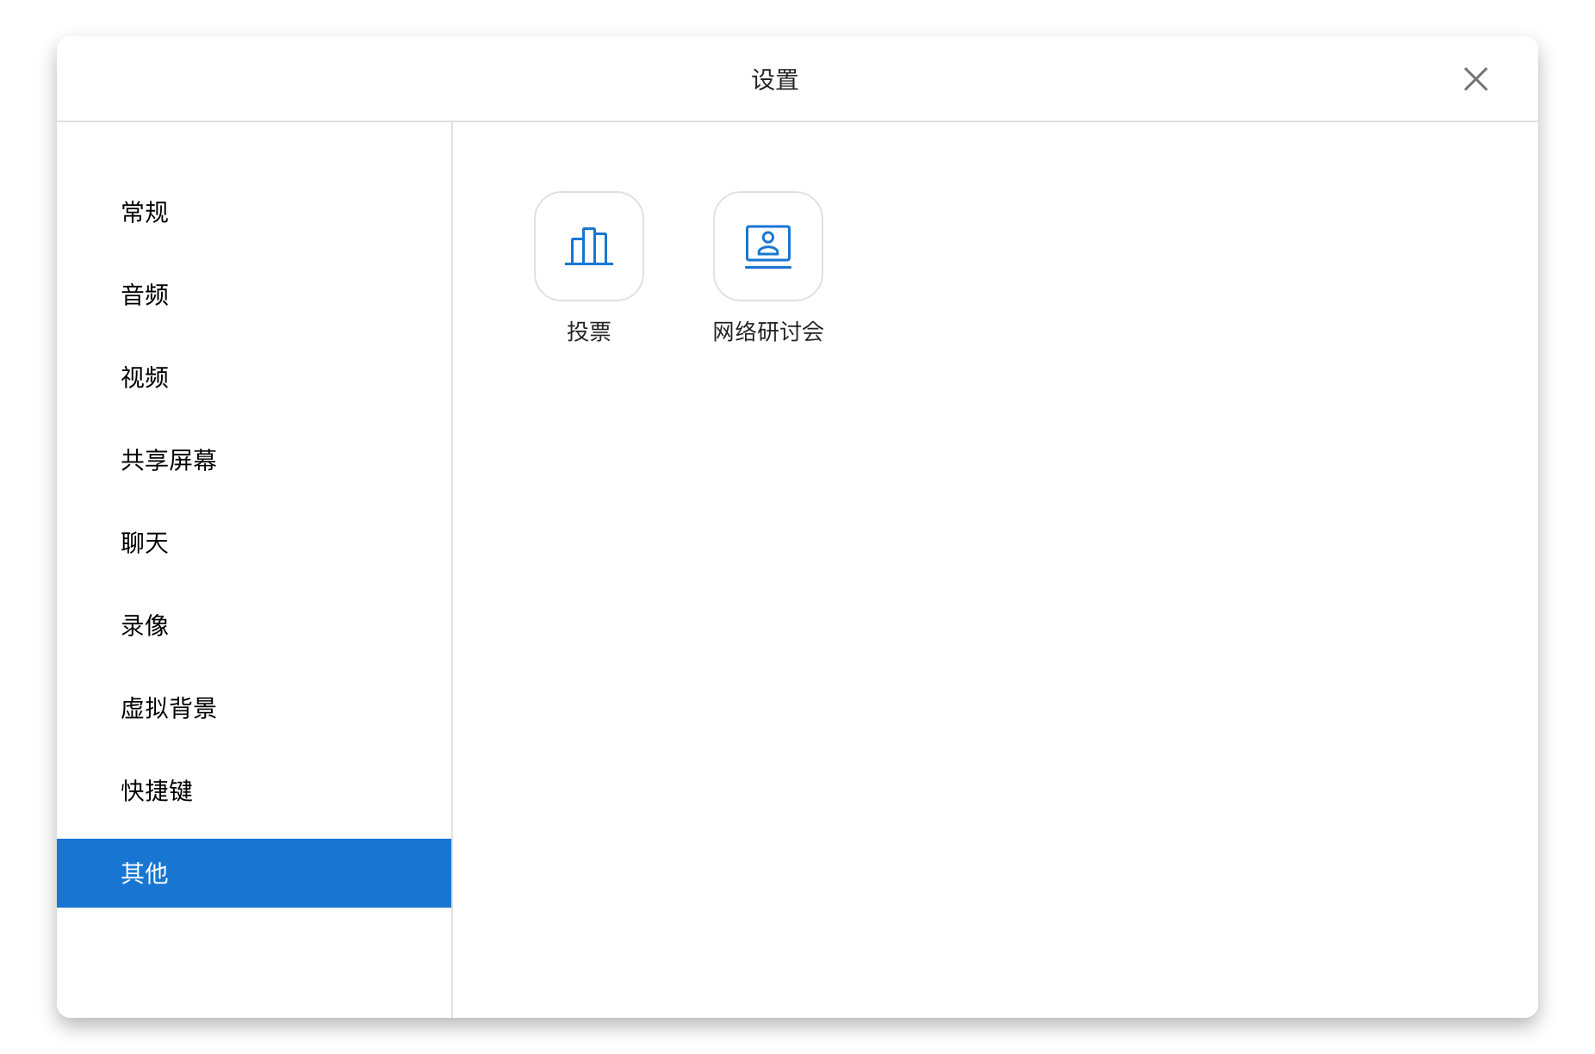This screenshot has width=1595, height=1054.
Task: Select the 共享屏幕 sidebar item
Action: click(254, 460)
